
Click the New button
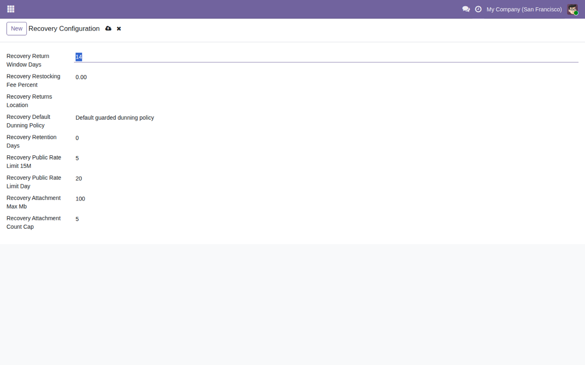click(x=17, y=29)
